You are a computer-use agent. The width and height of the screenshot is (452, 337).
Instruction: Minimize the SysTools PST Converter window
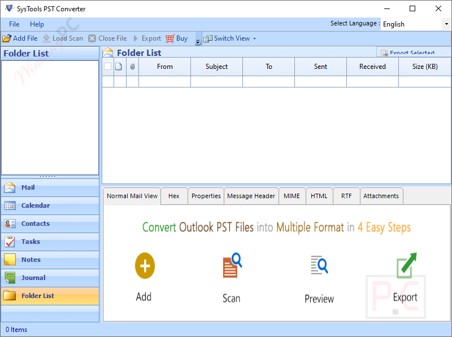click(387, 8)
